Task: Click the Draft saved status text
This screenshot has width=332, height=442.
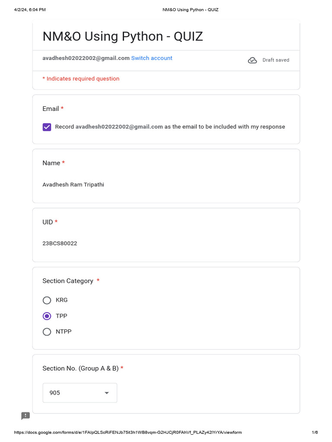Action: [x=276, y=60]
